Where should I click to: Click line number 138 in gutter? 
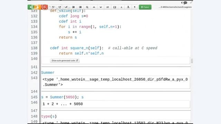pos(34,48)
